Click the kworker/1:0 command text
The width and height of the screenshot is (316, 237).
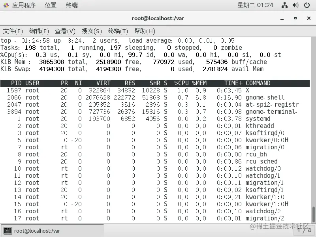[x=265, y=197]
